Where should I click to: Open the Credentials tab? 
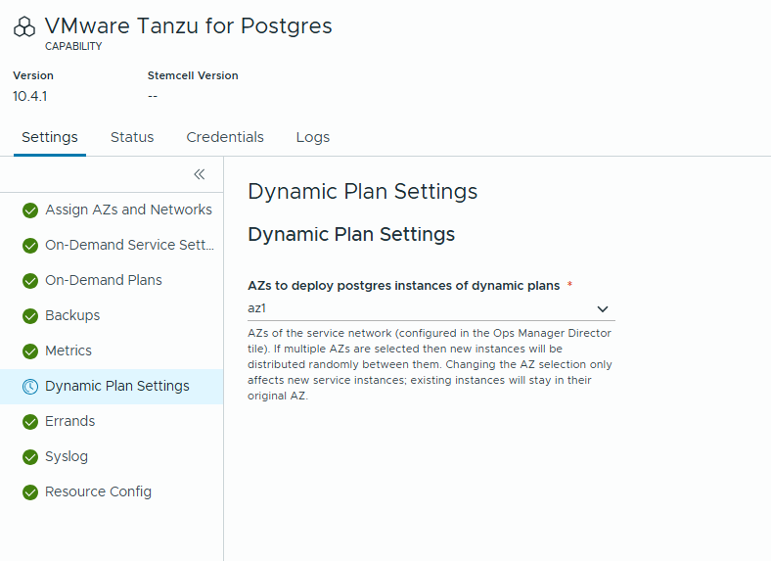(x=225, y=137)
